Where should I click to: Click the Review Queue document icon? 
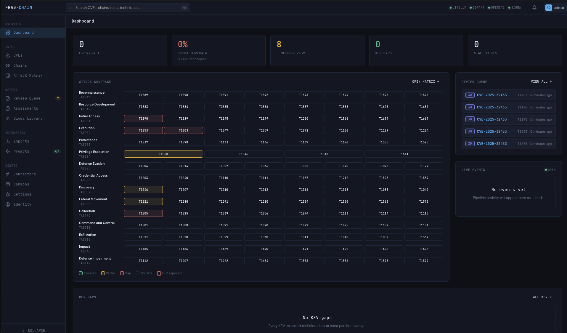point(8,98)
